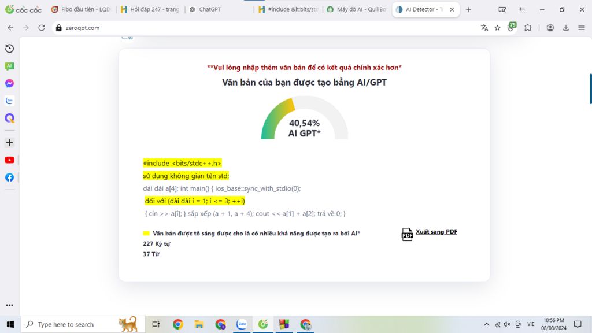Click the 37 Từ word count
This screenshot has width=592, height=333.
click(x=151, y=254)
